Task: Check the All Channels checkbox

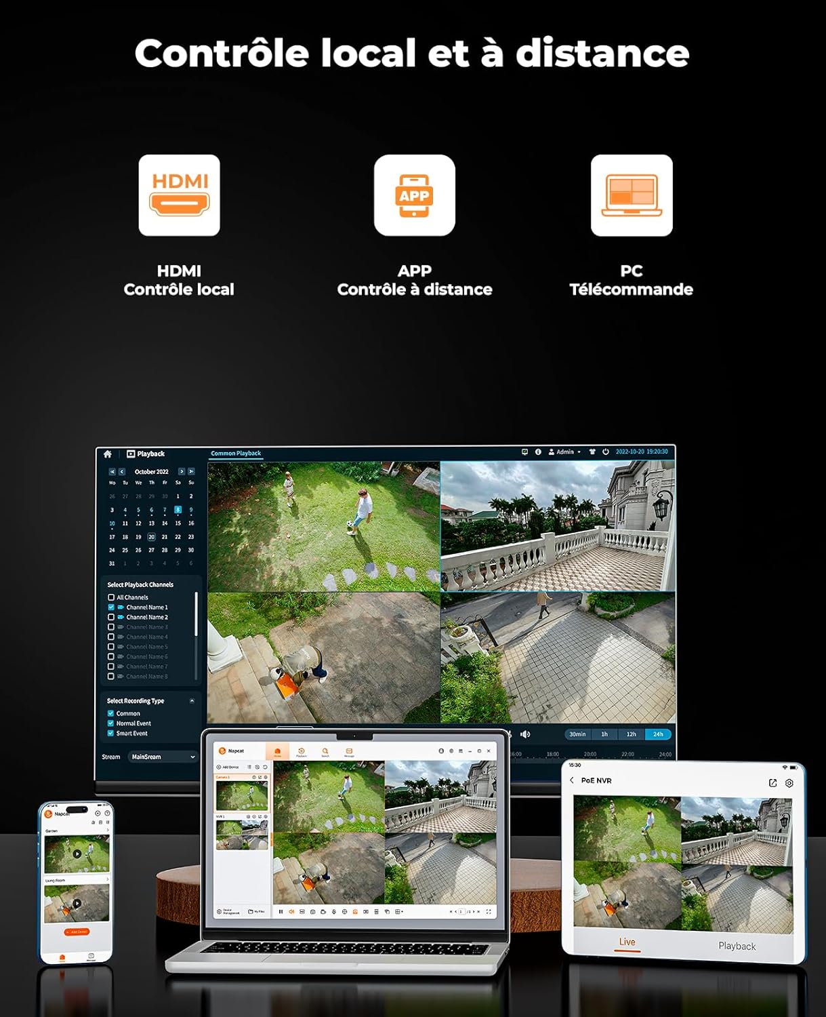Action: coord(111,597)
